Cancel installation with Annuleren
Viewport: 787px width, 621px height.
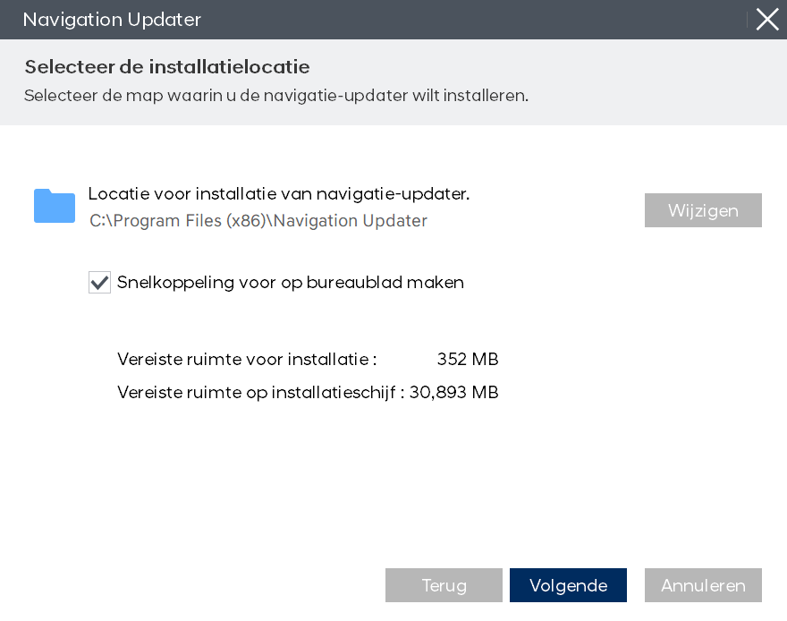click(703, 585)
